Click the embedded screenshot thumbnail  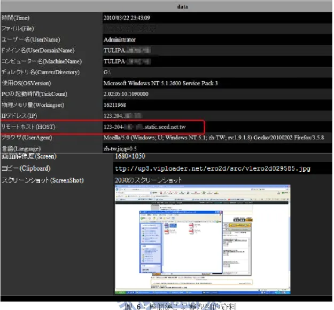pyautogui.click(x=203, y=240)
